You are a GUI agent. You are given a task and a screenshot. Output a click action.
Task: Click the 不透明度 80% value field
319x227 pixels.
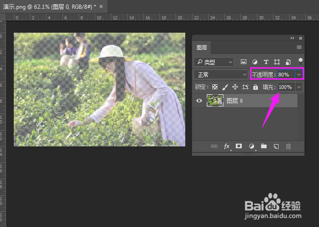(286, 75)
